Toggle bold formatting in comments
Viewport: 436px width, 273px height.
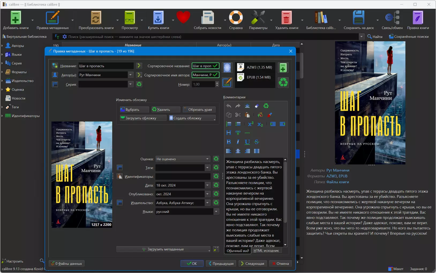click(228, 142)
